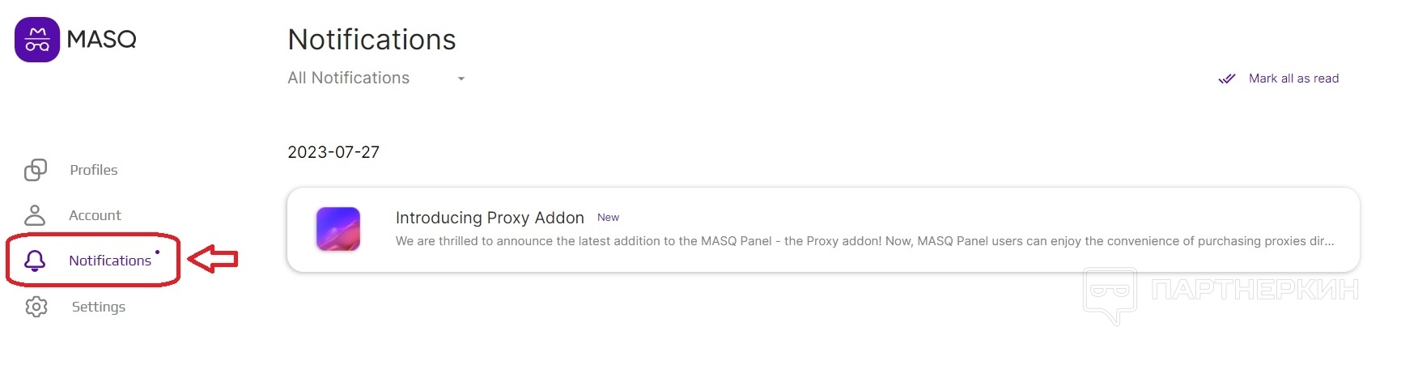Click the MASQ wordmark text
1401x369 pixels.
tap(102, 39)
